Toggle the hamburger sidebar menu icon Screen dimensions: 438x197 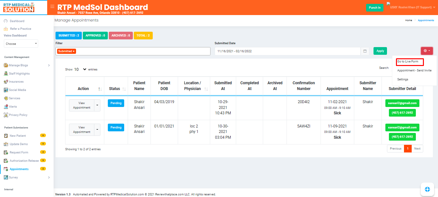point(52,6)
